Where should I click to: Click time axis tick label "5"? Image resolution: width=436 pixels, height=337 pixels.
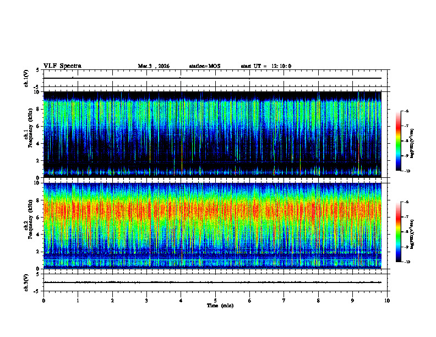tap(215, 301)
